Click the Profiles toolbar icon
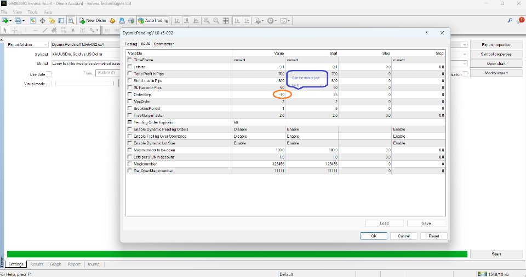 18,20
